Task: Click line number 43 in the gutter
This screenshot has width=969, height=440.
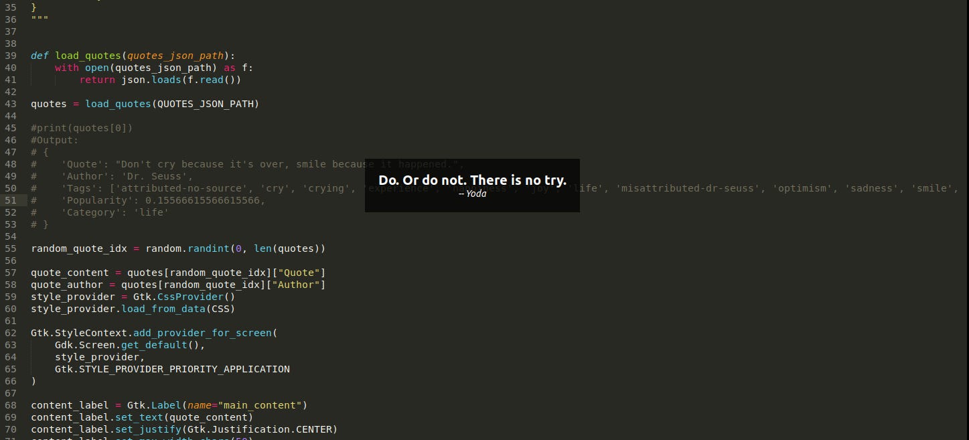Action: pyautogui.click(x=11, y=104)
